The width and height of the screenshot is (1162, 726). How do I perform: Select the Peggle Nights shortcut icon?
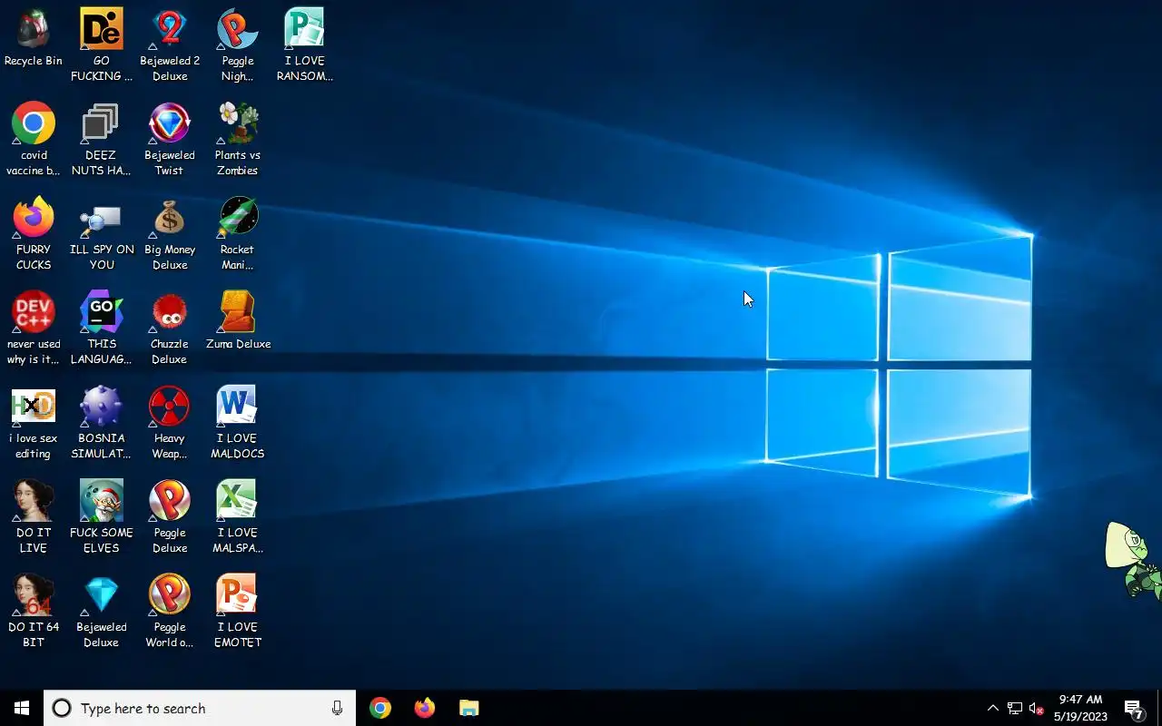coord(238,29)
